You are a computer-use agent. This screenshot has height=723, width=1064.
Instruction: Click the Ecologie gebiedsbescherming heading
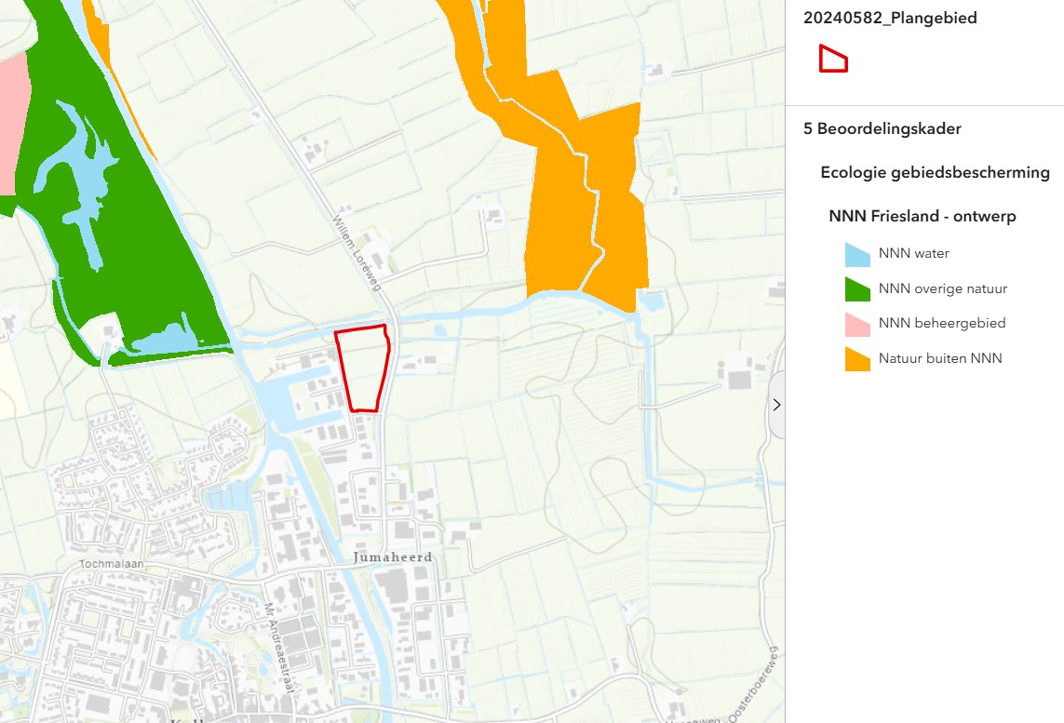pyautogui.click(x=935, y=172)
